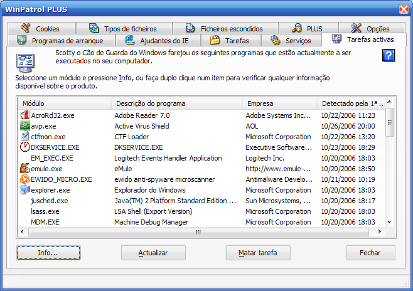This screenshot has height=291, width=413.
Task: Click the Tarefas tab folder icon
Action: click(215, 40)
